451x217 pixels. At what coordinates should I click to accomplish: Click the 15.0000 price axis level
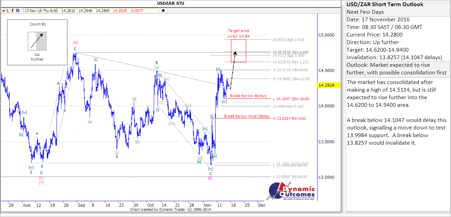[x=328, y=35]
